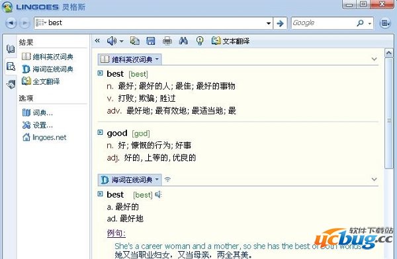Toggle the expand box beside 'good' entry
The width and height of the screenshot is (397, 259).
coord(101,132)
